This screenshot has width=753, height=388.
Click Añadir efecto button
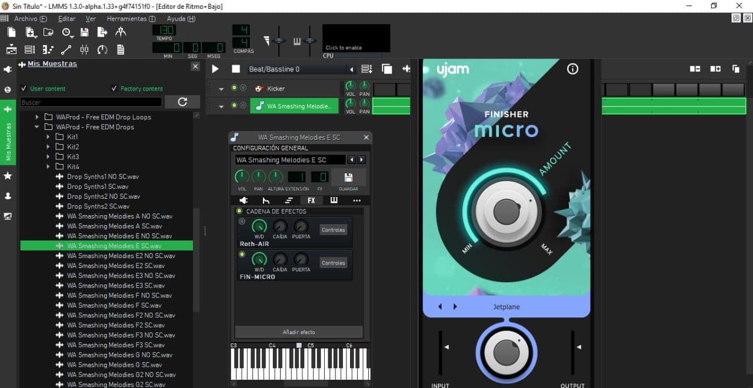[x=299, y=332]
